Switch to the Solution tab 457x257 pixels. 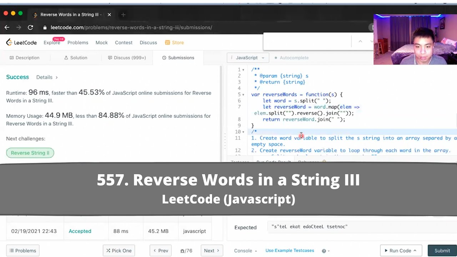click(x=76, y=57)
